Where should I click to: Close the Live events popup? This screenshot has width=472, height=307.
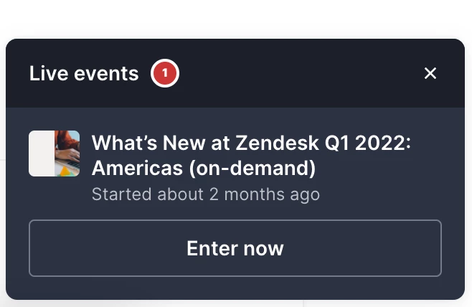point(430,73)
